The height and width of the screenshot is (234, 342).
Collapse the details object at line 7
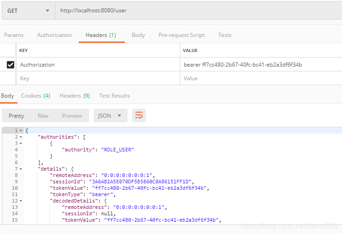pos(21,169)
